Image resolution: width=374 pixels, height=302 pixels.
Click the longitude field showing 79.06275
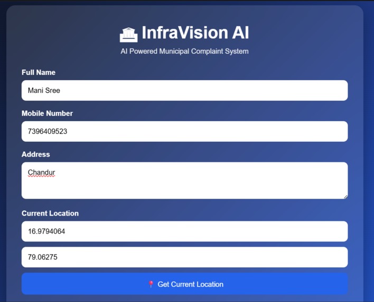[x=184, y=257]
